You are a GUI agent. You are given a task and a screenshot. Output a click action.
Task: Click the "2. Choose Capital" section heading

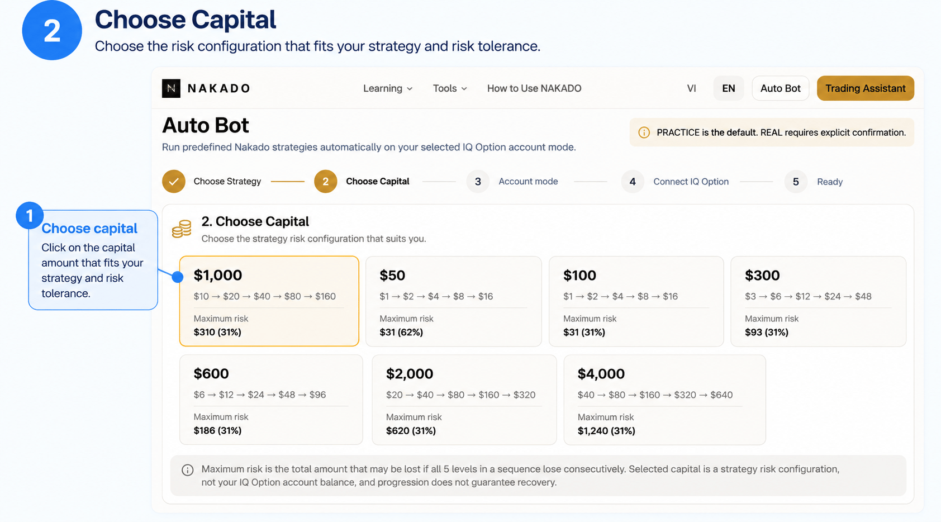pyautogui.click(x=255, y=221)
